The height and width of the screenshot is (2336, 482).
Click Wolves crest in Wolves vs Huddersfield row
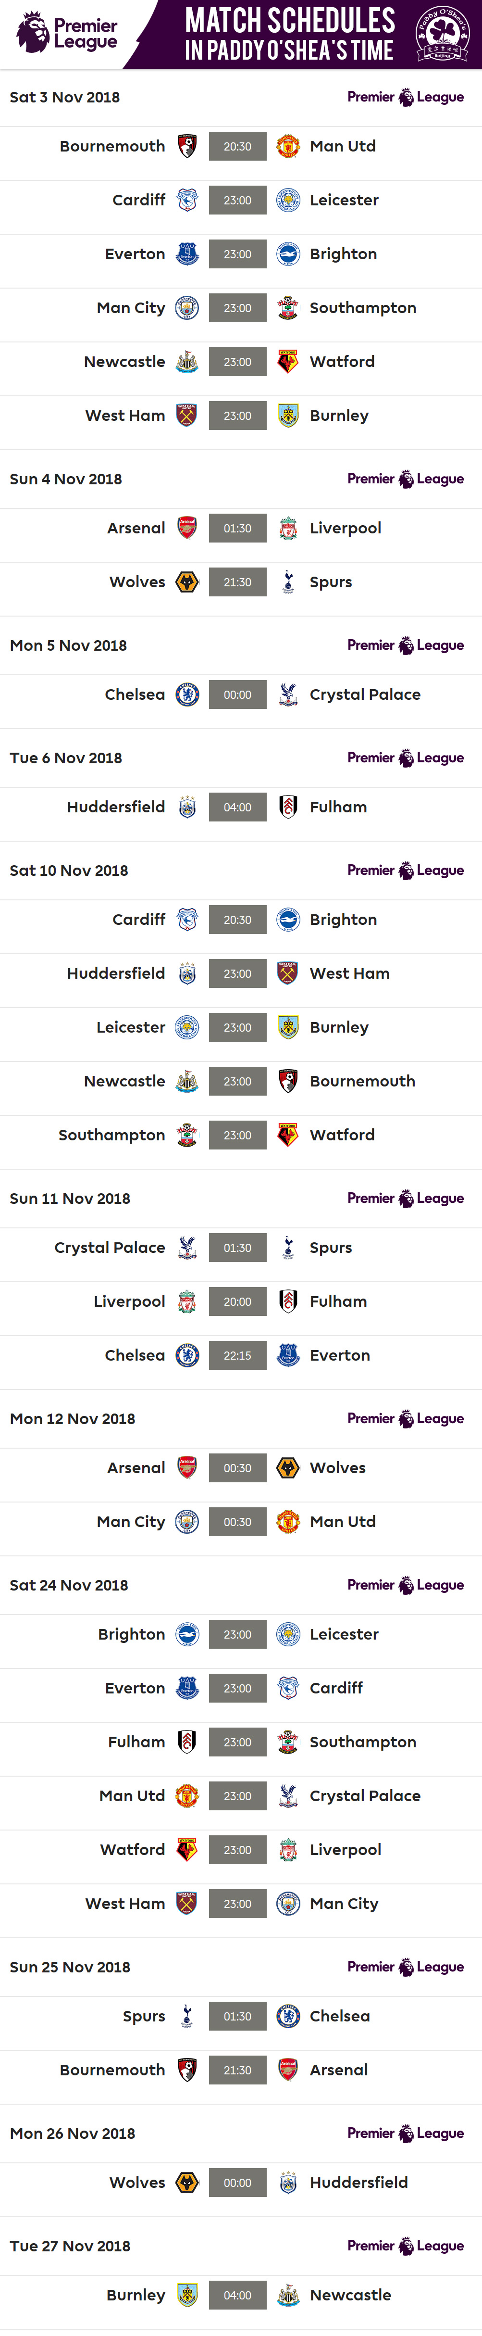pyautogui.click(x=186, y=2183)
